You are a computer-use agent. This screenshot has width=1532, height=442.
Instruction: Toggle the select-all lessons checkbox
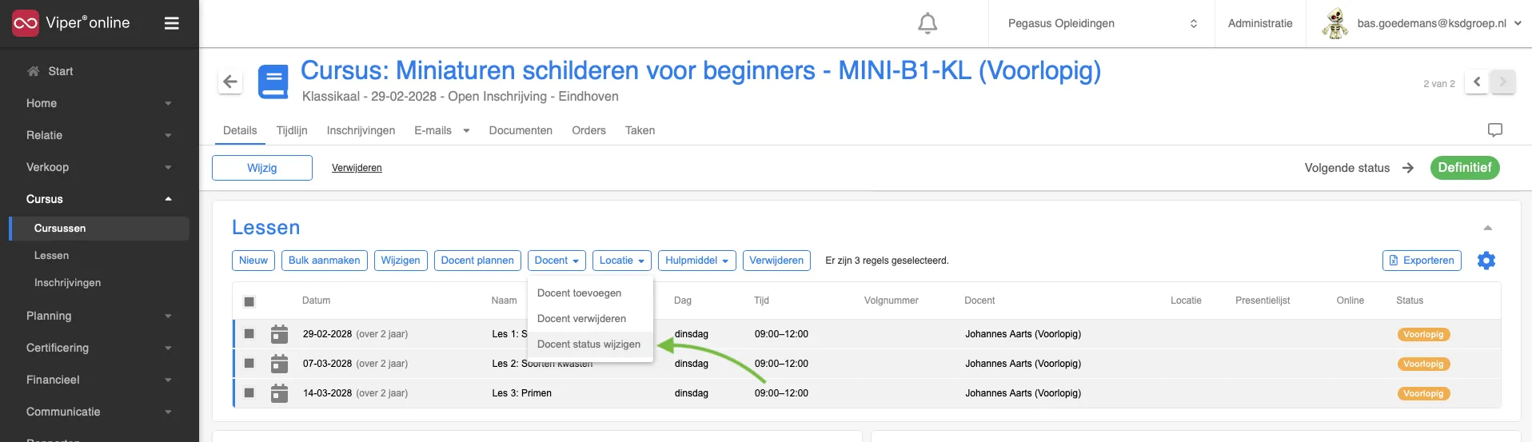[249, 301]
